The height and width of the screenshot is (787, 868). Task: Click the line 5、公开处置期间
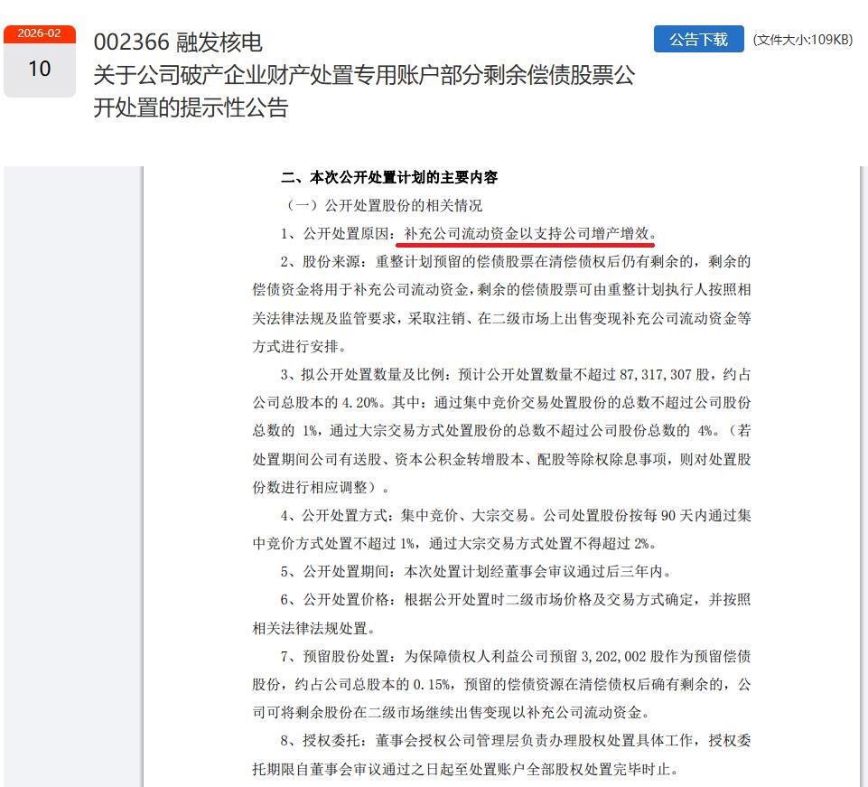(x=475, y=572)
